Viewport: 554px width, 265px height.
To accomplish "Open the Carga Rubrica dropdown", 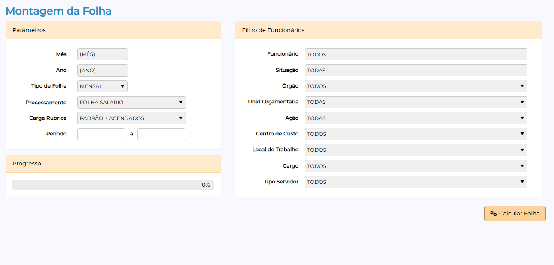I will tap(131, 118).
